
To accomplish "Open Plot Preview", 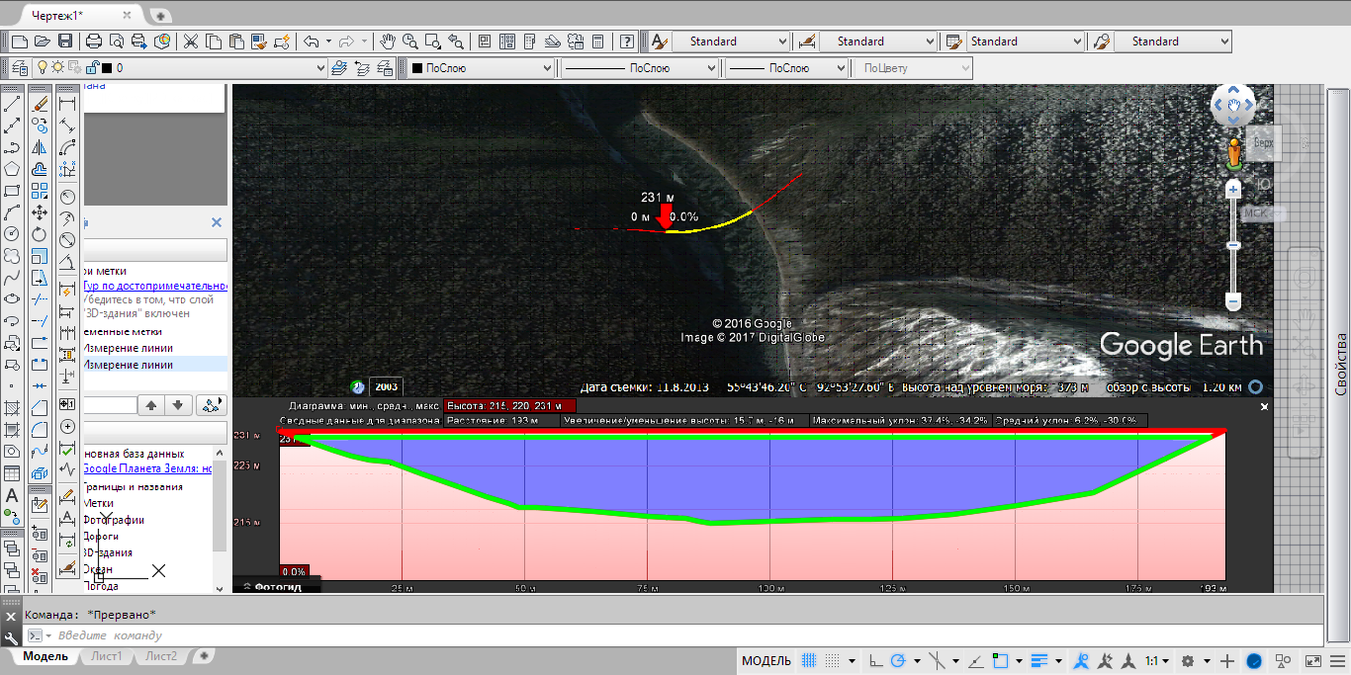I will coord(117,42).
